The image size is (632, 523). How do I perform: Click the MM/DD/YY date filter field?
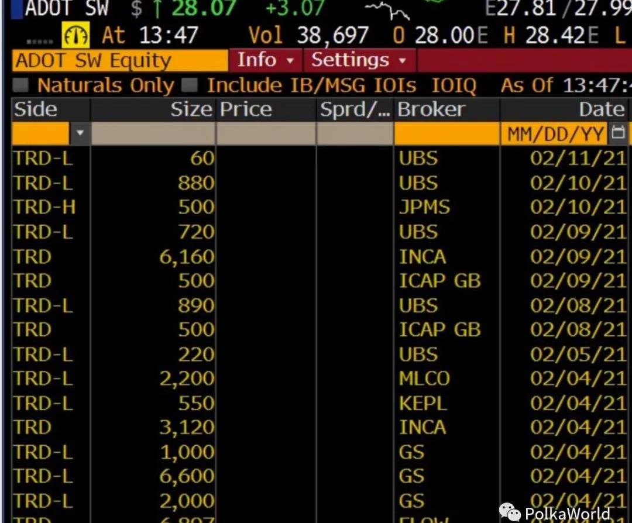554,133
